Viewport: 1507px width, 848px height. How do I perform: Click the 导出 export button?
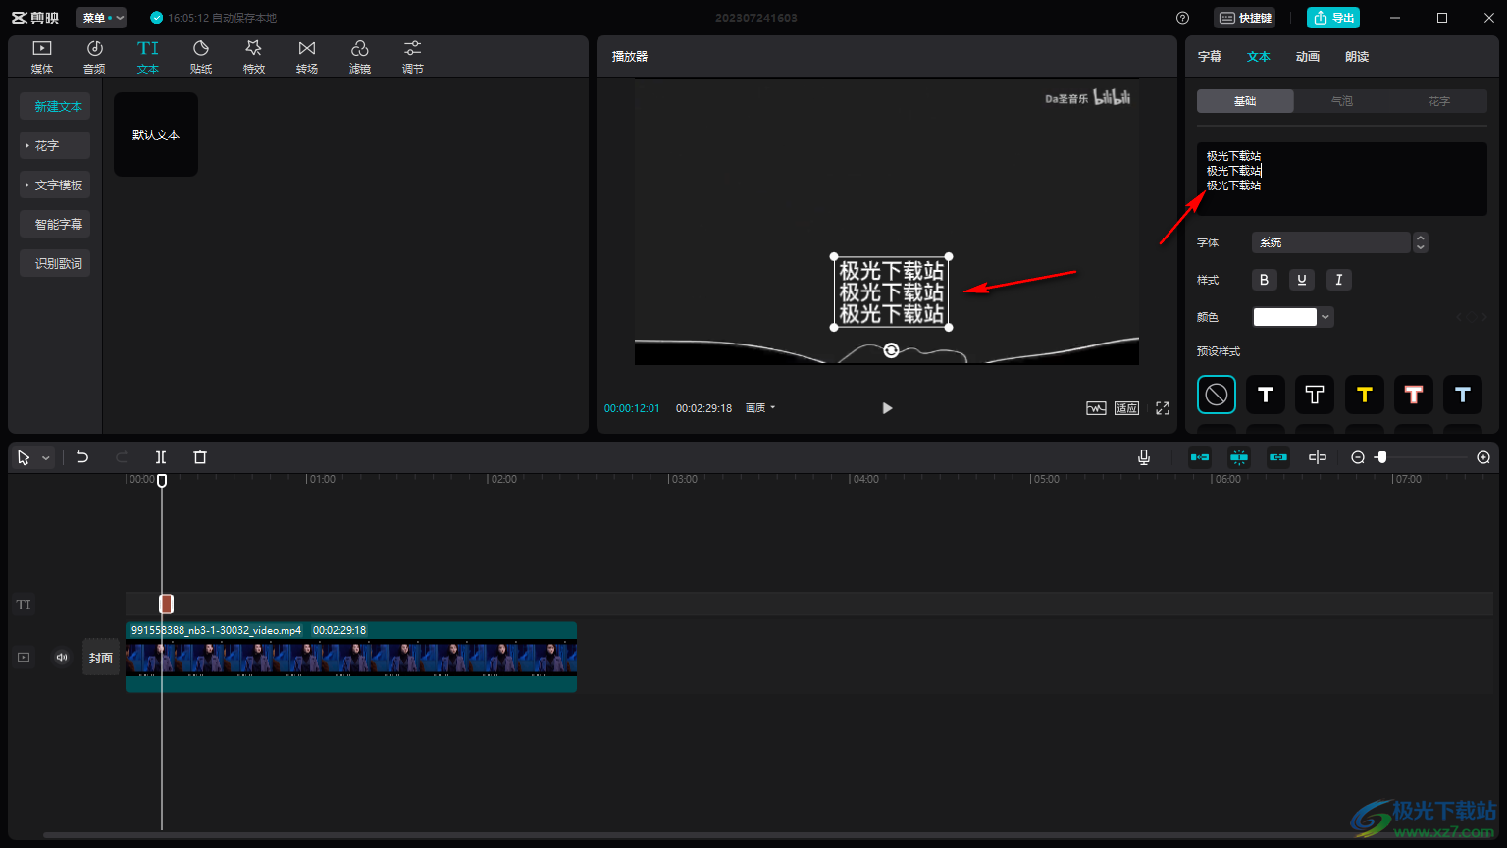pyautogui.click(x=1333, y=18)
